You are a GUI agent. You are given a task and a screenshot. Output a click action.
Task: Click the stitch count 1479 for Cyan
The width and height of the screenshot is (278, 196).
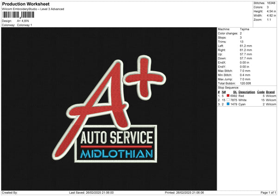(x=234, y=104)
